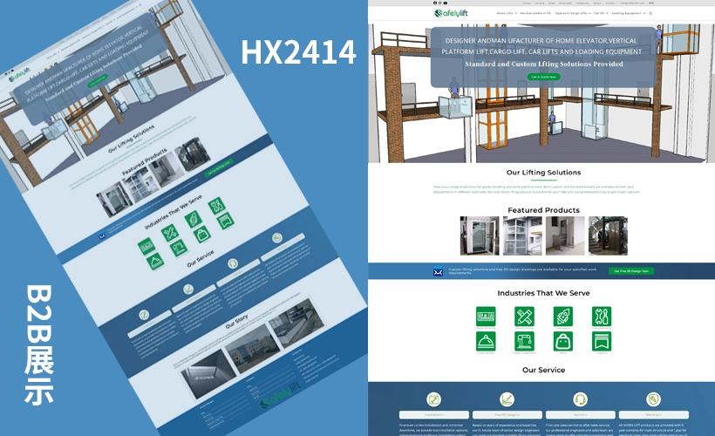The width and height of the screenshot is (715, 436).
Task: Click the headset Service icon
Action: point(579,399)
